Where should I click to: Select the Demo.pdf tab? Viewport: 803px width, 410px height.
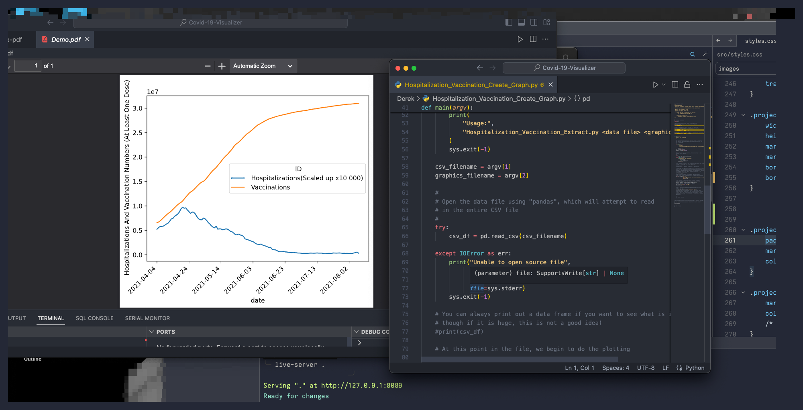pyautogui.click(x=65, y=39)
